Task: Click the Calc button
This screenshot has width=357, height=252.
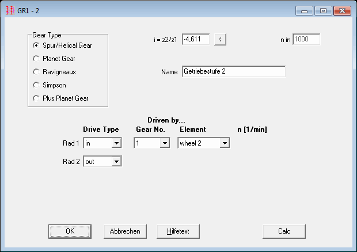Action: [x=284, y=231]
